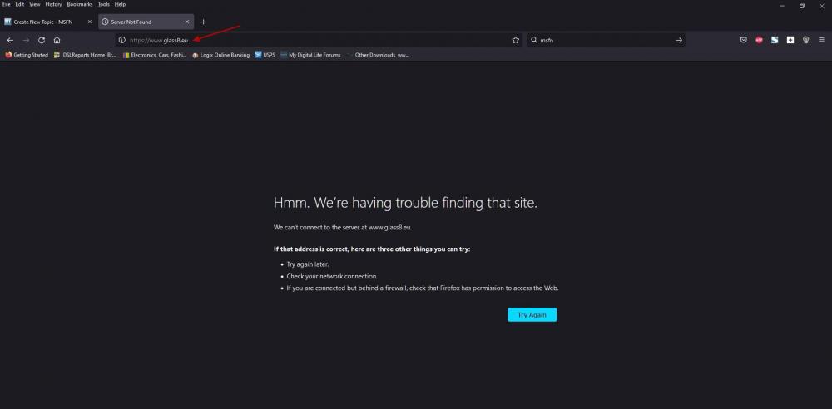This screenshot has height=409, width=832.
Task: Open the USPS bookmark
Action: [265, 55]
